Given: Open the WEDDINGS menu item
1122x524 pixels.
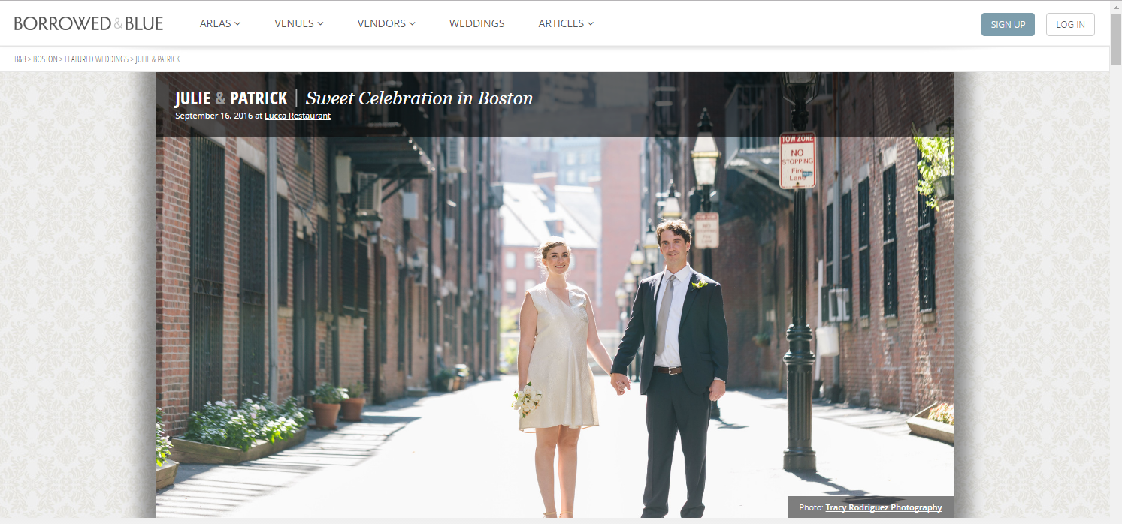Looking at the screenshot, I should (x=476, y=23).
